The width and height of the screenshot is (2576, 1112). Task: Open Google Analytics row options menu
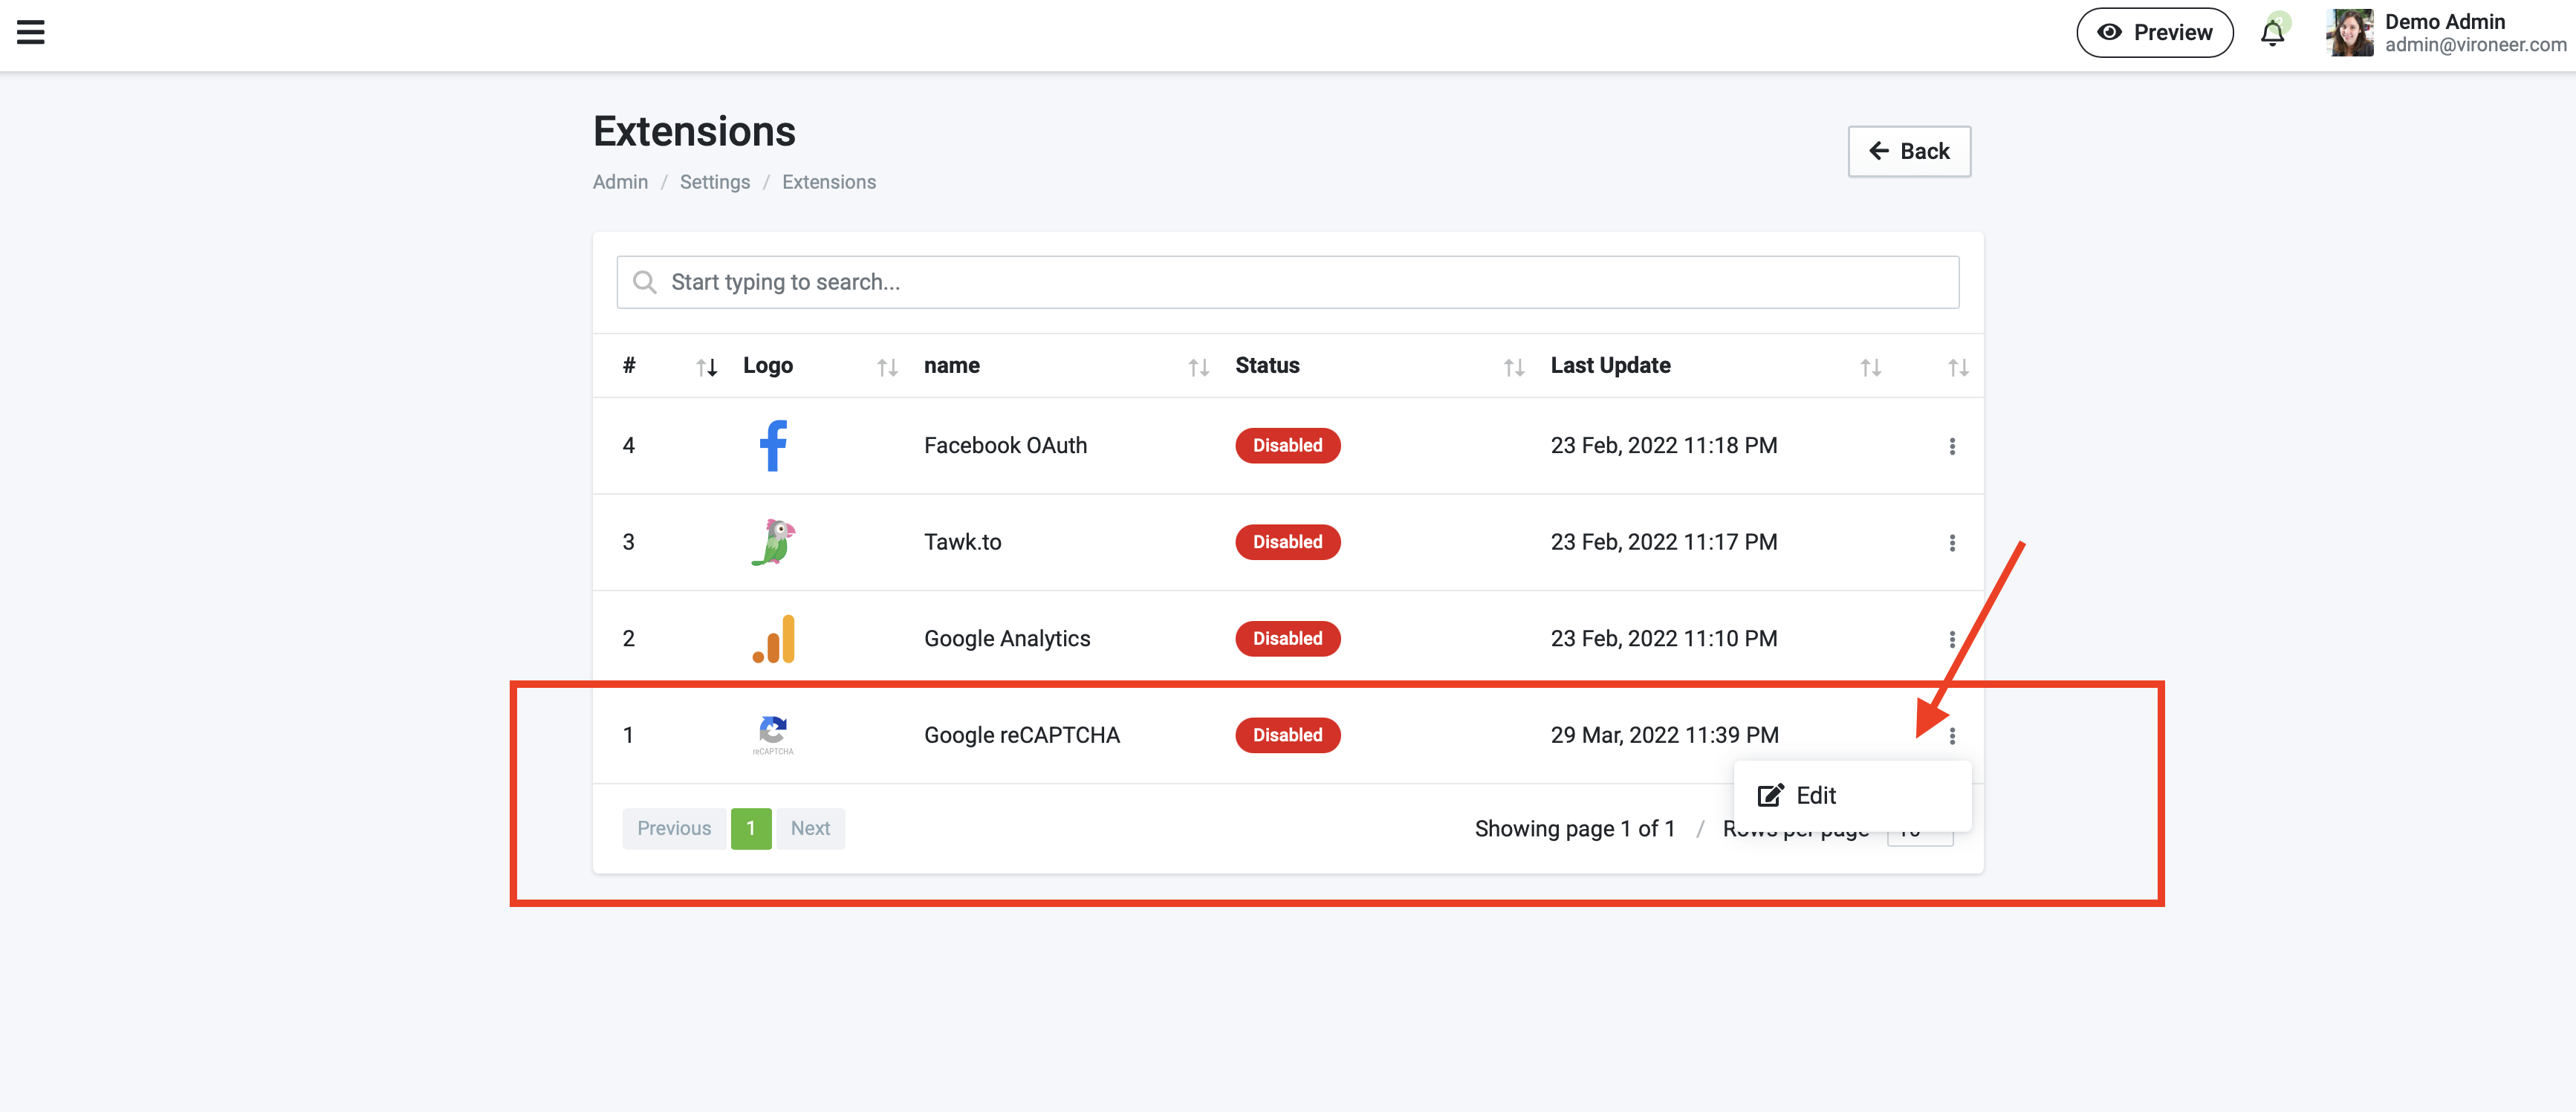pos(1951,639)
